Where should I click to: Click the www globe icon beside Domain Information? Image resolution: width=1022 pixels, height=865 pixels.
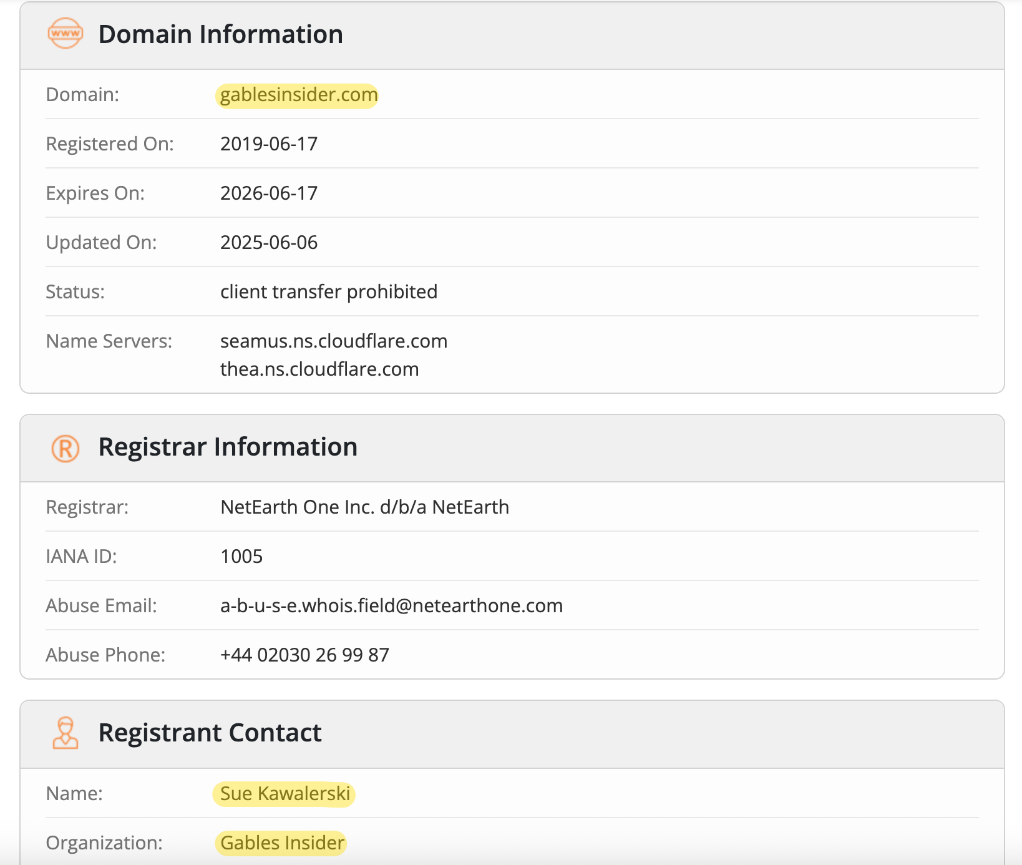point(66,34)
